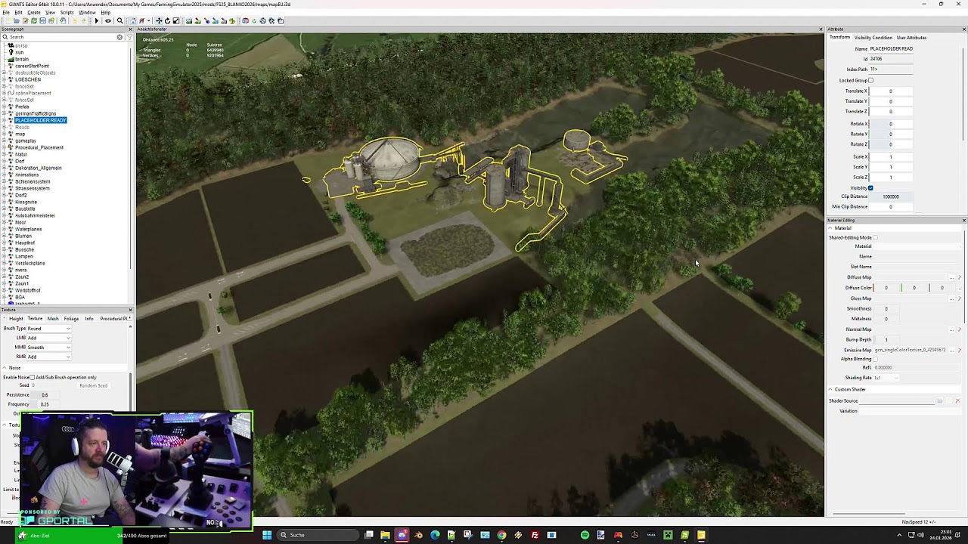Click the Windows taskbar Suche search box

point(318,535)
